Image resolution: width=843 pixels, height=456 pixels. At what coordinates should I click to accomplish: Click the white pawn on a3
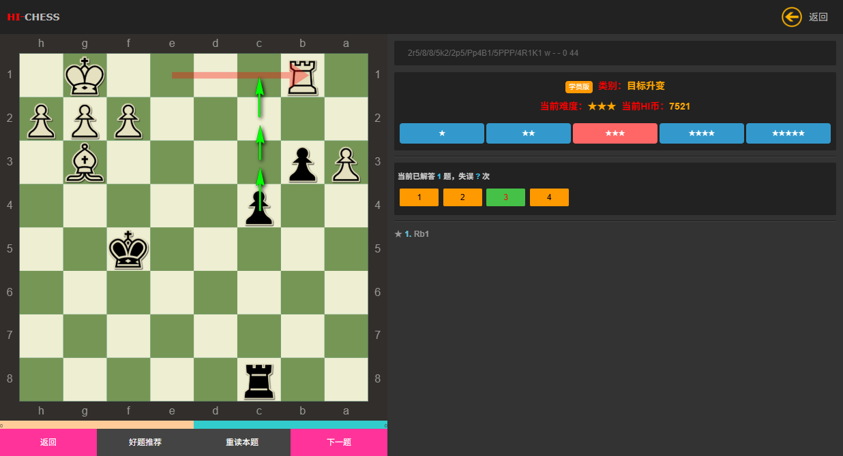tap(346, 163)
